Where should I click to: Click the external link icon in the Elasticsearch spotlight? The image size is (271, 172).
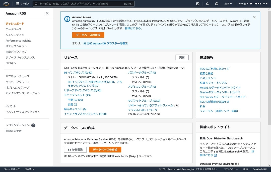215,155
